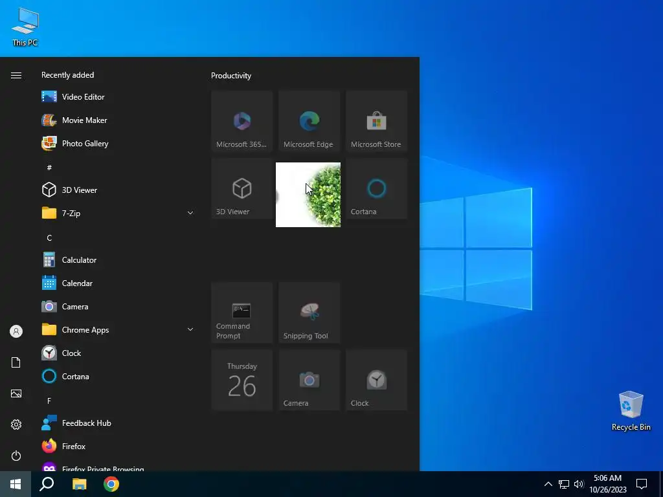Launch the Command Prompt tile
663x497 pixels.
coord(242,313)
